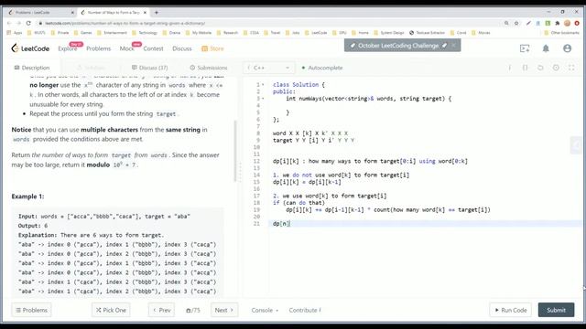Click the Submit button
586x329 pixels.
pos(556,310)
